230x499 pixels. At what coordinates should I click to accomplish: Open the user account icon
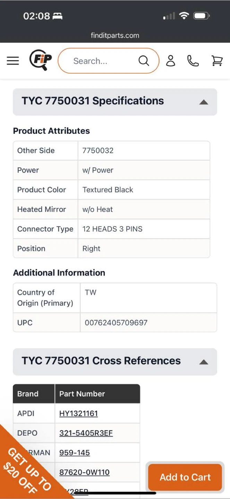pos(170,61)
